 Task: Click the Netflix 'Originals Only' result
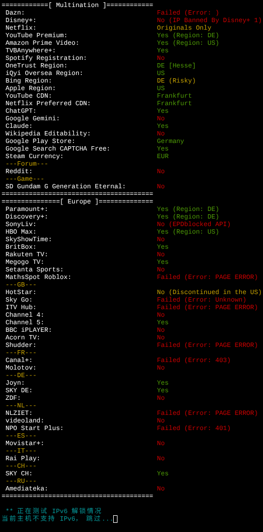(x=184, y=28)
